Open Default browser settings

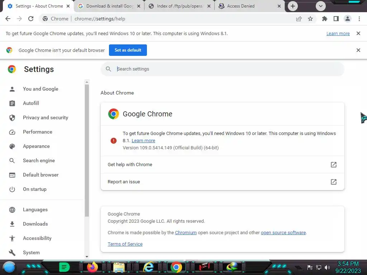[41, 175]
